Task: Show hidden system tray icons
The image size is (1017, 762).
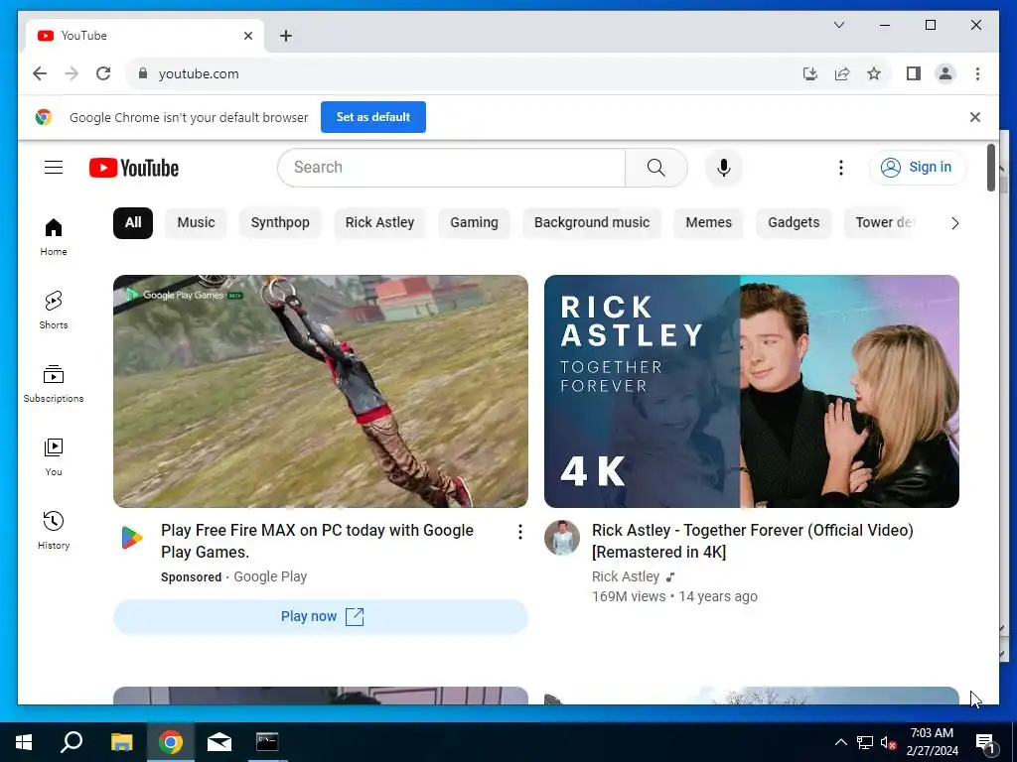Action: 840,742
